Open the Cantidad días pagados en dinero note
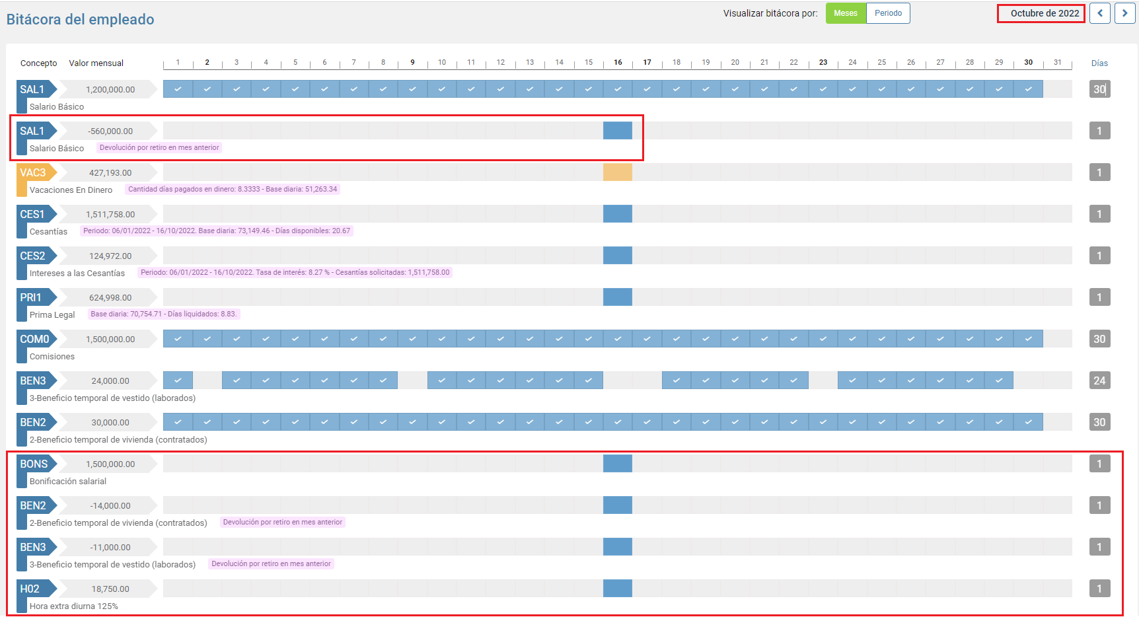Image resolution: width=1139 pixels, height=617 pixels. point(233,190)
